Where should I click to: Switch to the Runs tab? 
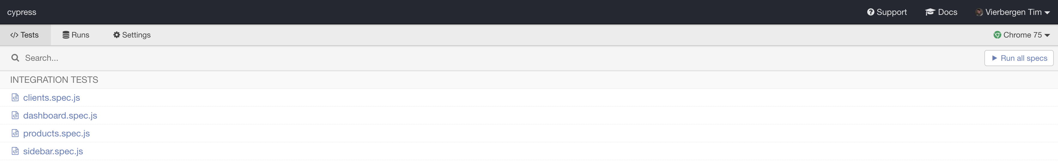76,35
